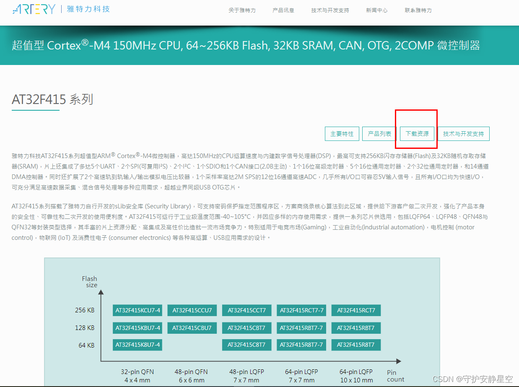This screenshot has height=387, width=519.
Task: Open the 关于雅特力 menu
Action: click(242, 10)
